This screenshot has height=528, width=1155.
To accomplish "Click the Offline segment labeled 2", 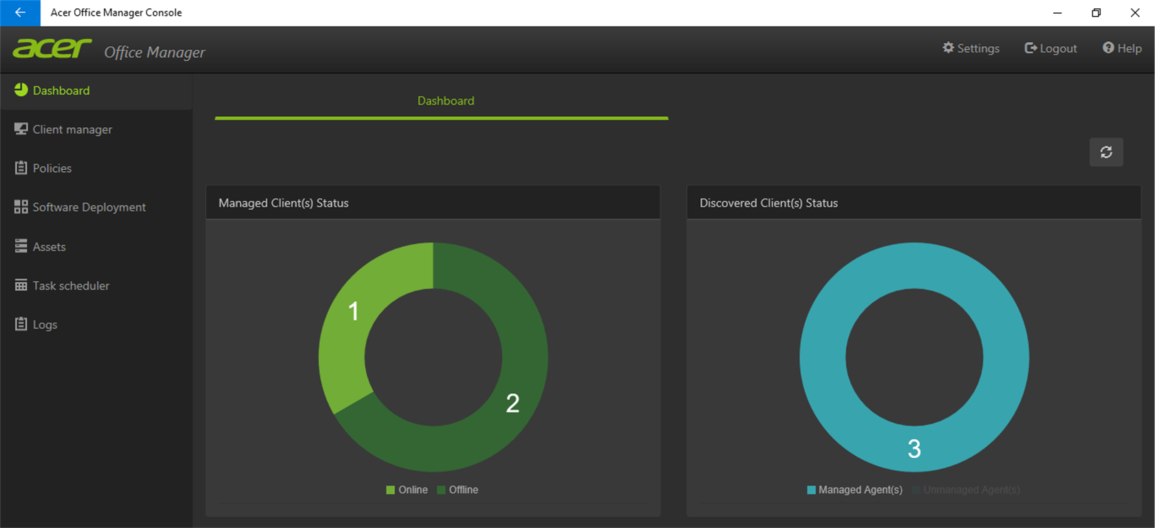I will click(x=512, y=403).
